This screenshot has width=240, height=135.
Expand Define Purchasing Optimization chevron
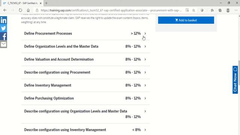coord(145,98)
